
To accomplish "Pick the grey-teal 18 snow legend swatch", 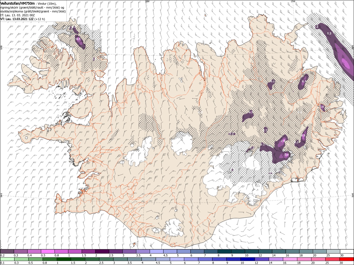I will pos(306,251).
